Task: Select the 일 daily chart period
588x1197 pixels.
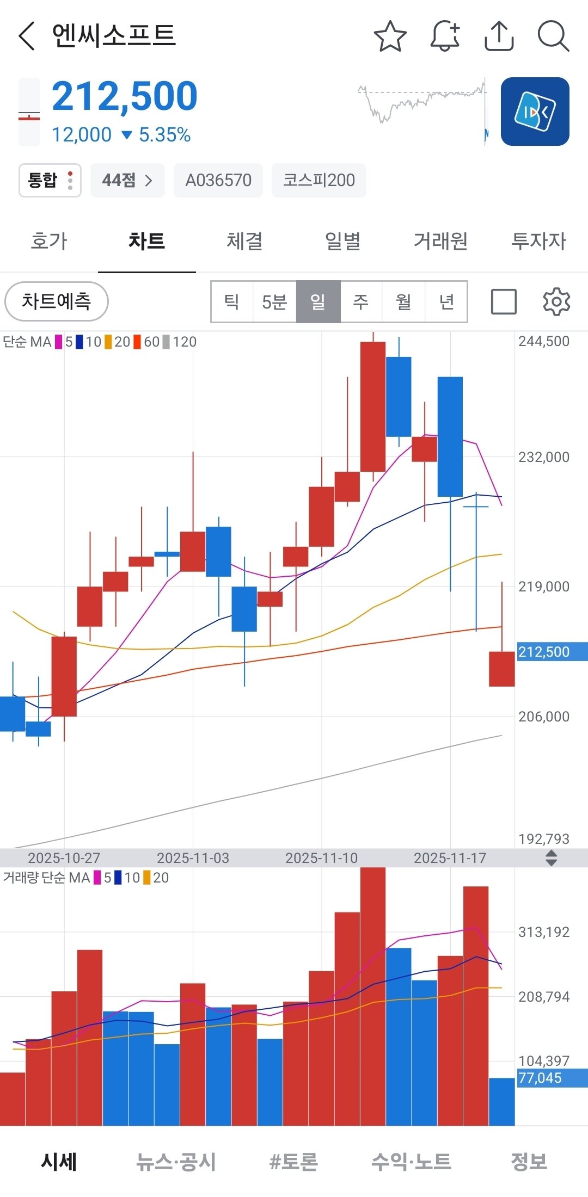Action: pos(318,302)
